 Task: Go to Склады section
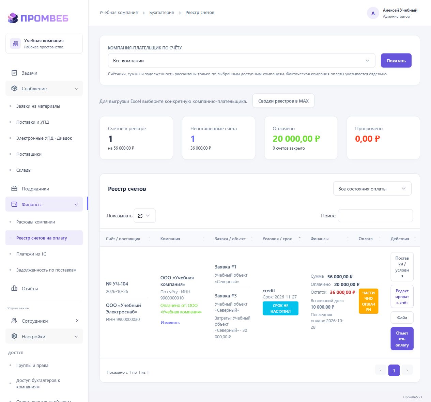(24, 170)
